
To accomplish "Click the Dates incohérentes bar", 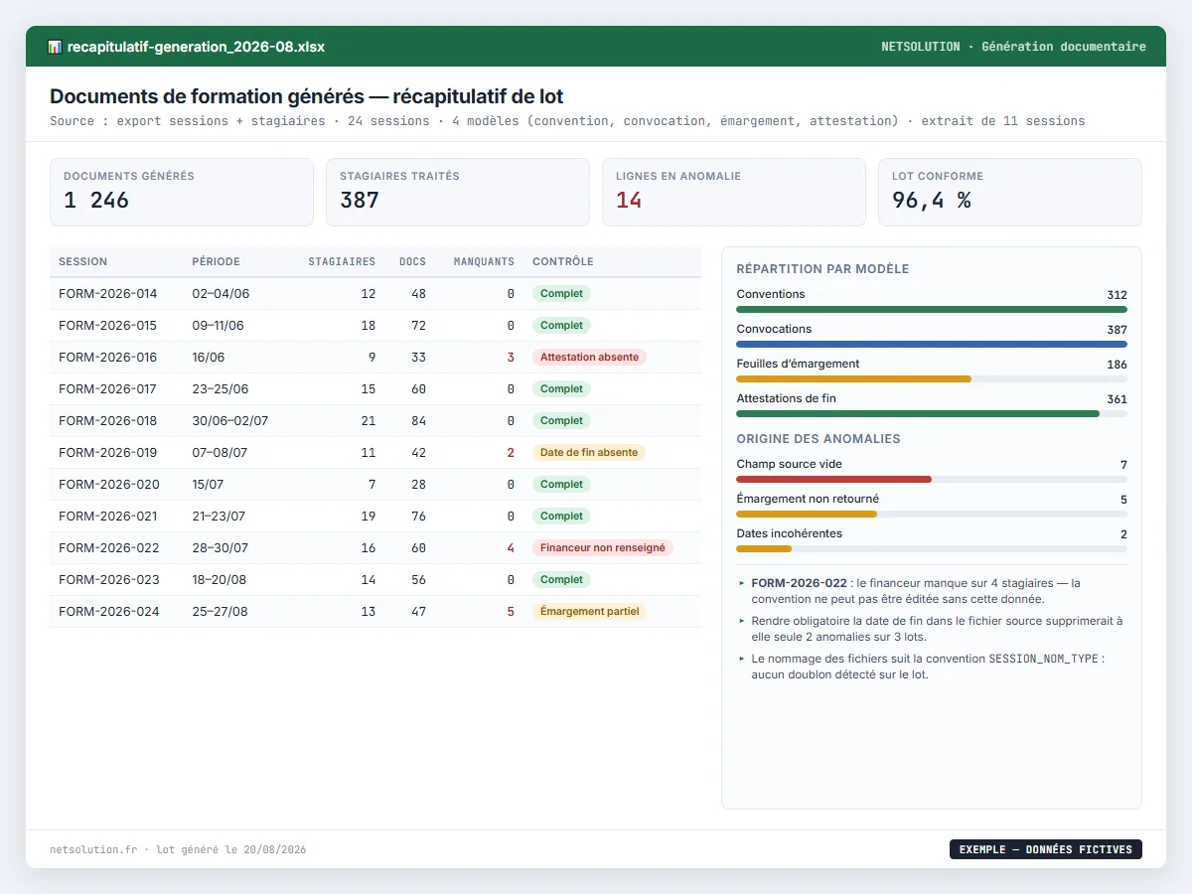I will (x=764, y=548).
